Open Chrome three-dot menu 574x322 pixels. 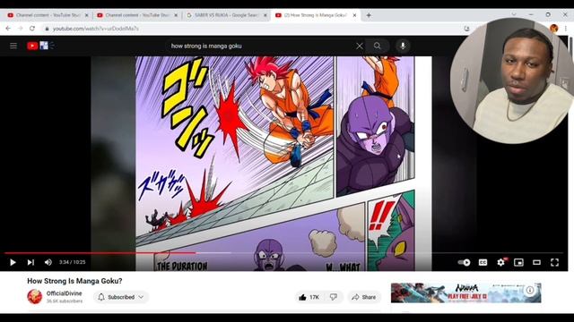click(x=566, y=29)
